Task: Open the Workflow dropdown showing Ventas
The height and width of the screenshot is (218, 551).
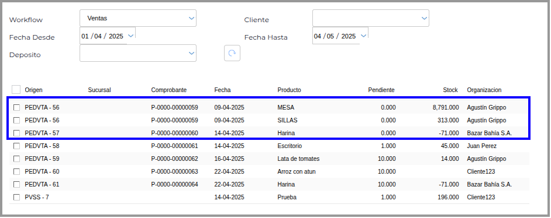Action: (138, 18)
